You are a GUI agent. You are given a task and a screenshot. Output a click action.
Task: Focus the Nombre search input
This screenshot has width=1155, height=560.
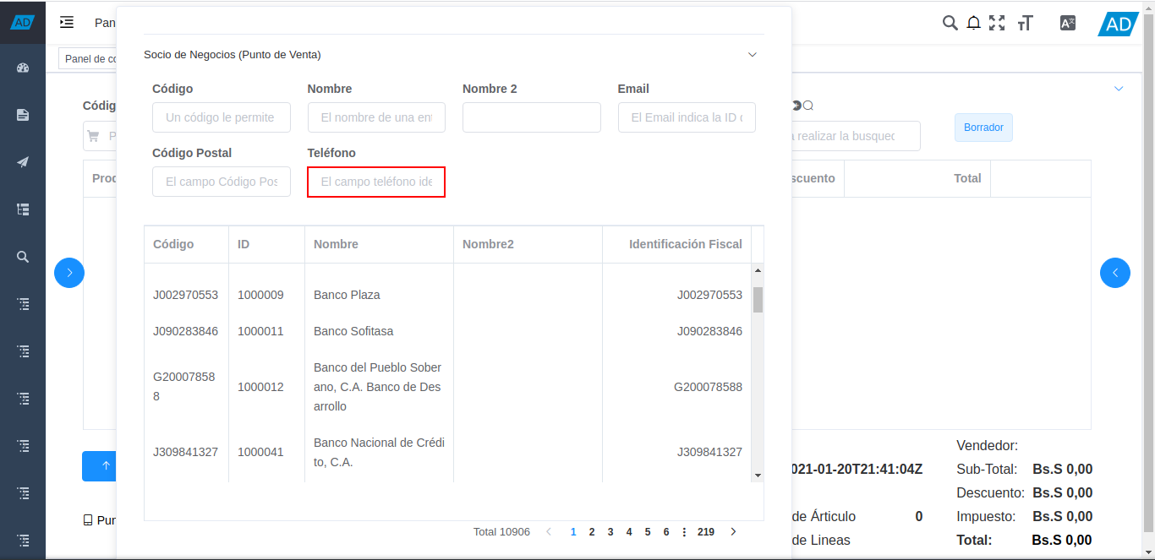tap(376, 117)
